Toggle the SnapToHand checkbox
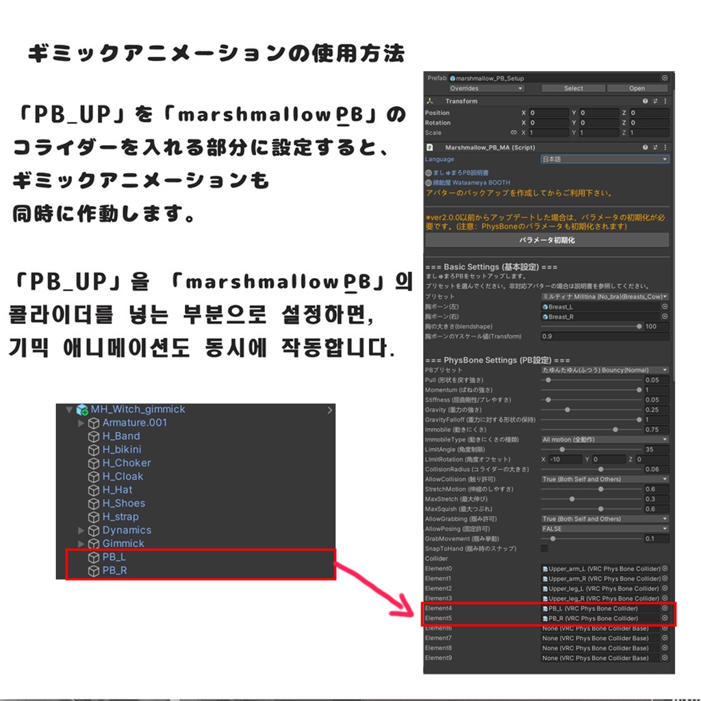The width and height of the screenshot is (701, 701). click(x=544, y=548)
